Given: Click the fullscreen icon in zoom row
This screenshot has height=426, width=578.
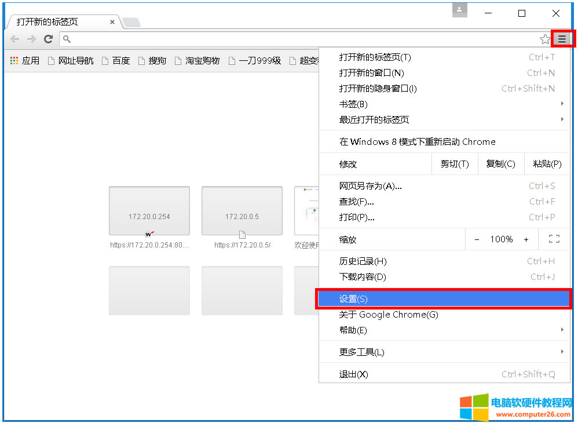Looking at the screenshot, I should [x=554, y=239].
